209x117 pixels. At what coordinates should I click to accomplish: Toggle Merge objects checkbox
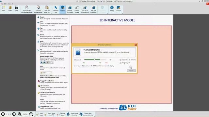121,63
